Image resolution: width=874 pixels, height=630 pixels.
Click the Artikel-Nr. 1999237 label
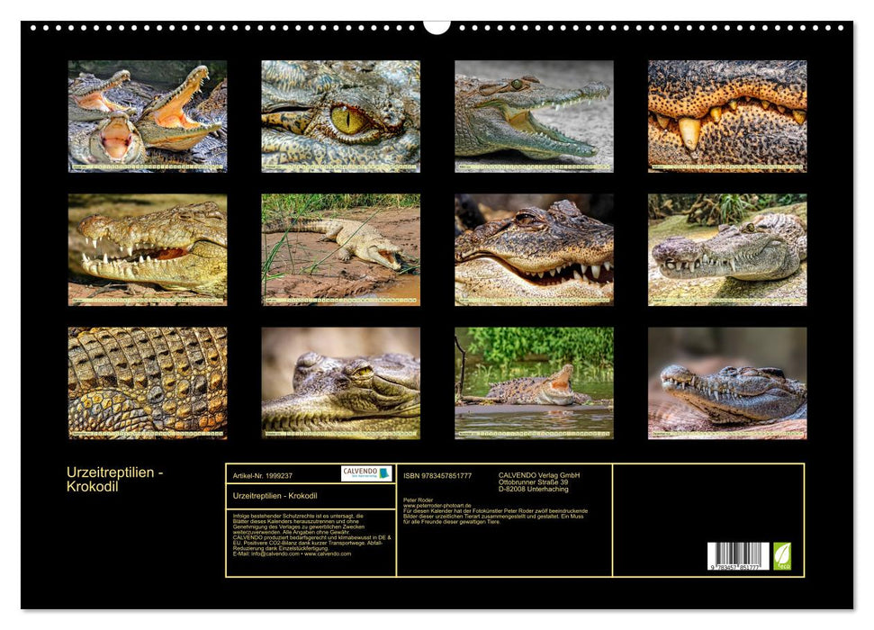click(261, 476)
